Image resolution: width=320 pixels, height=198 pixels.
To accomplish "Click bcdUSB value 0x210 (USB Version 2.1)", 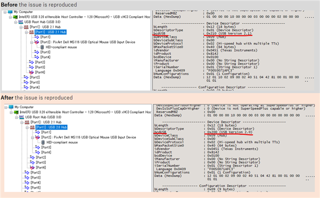I will tap(229, 33).
